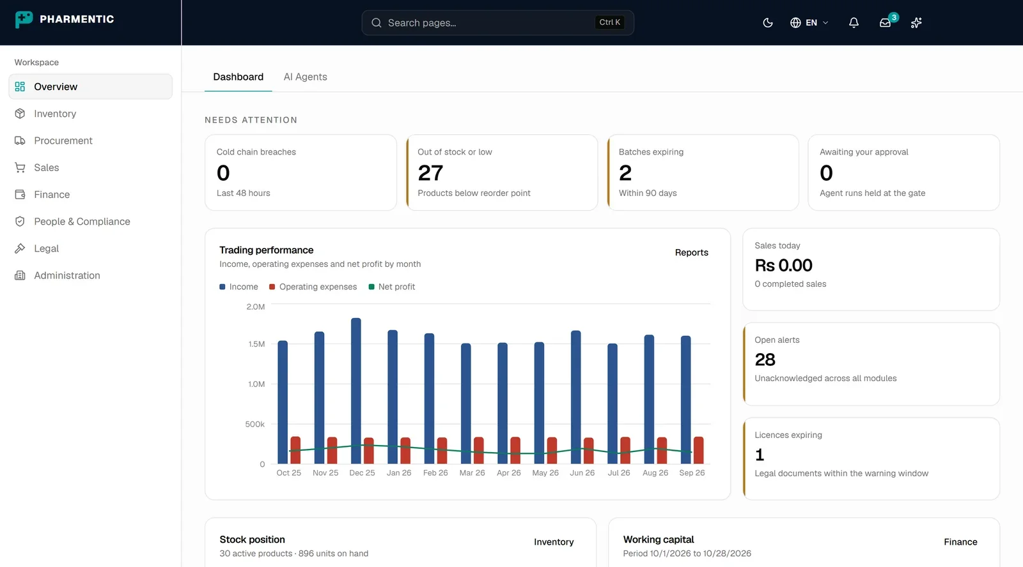Click the '28' open alerts count
Viewport: 1023px width, 567px height.
click(765, 359)
